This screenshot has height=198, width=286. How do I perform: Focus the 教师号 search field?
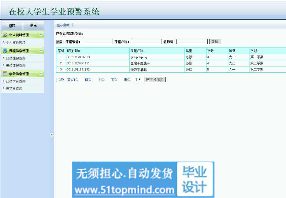pos(192,42)
